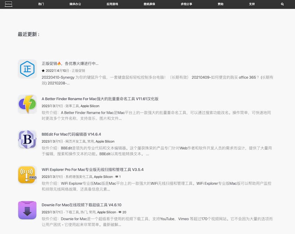Click the WiFi Explorer Pro antenna icon

click(27, 175)
